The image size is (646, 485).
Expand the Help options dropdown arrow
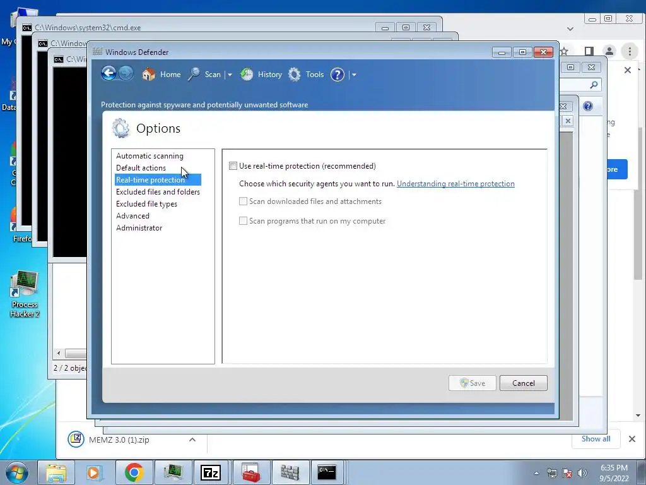[x=354, y=75]
